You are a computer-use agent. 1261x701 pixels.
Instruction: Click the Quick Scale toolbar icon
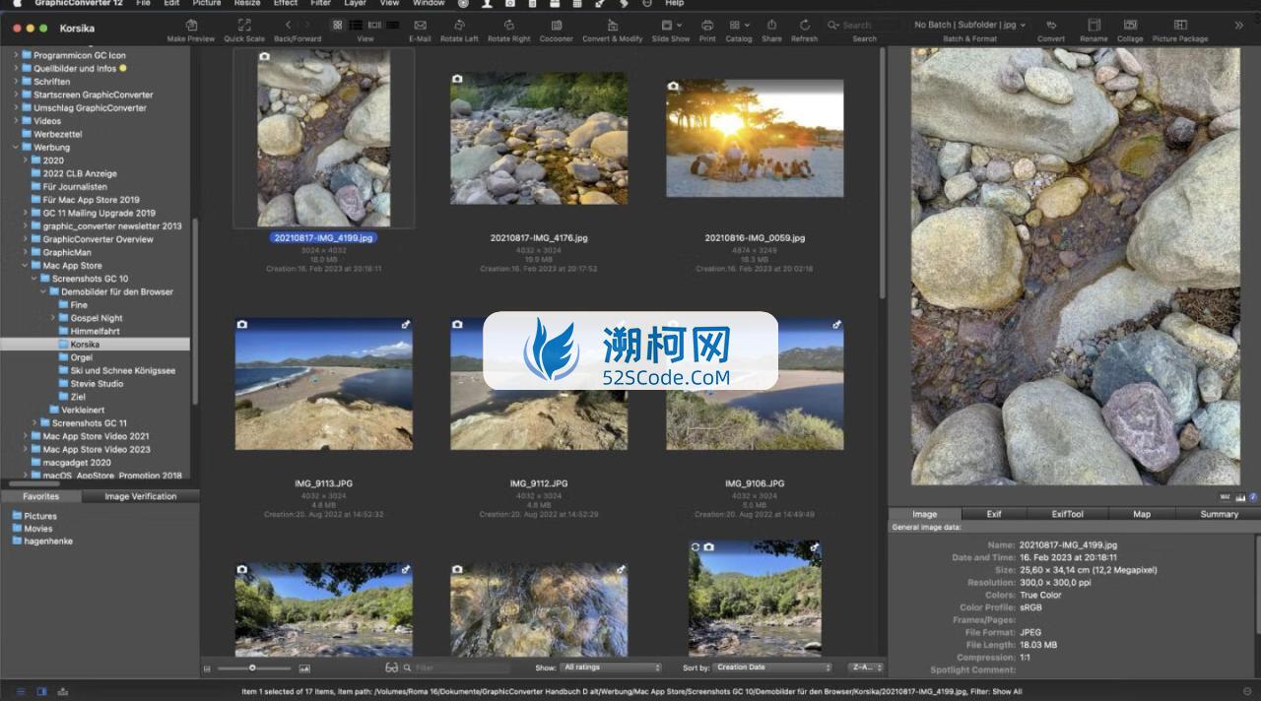pyautogui.click(x=244, y=25)
